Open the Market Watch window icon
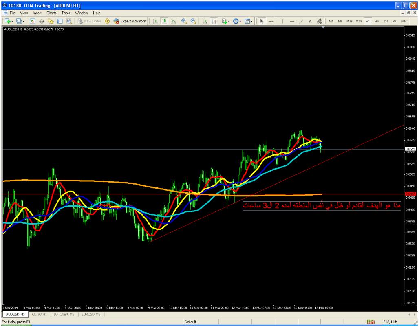The height and width of the screenshot is (326, 419). click(32, 21)
